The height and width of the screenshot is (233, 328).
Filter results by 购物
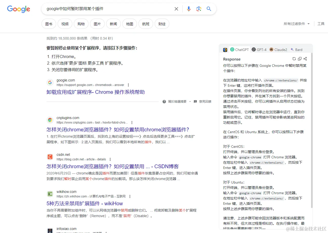click(x=81, y=24)
